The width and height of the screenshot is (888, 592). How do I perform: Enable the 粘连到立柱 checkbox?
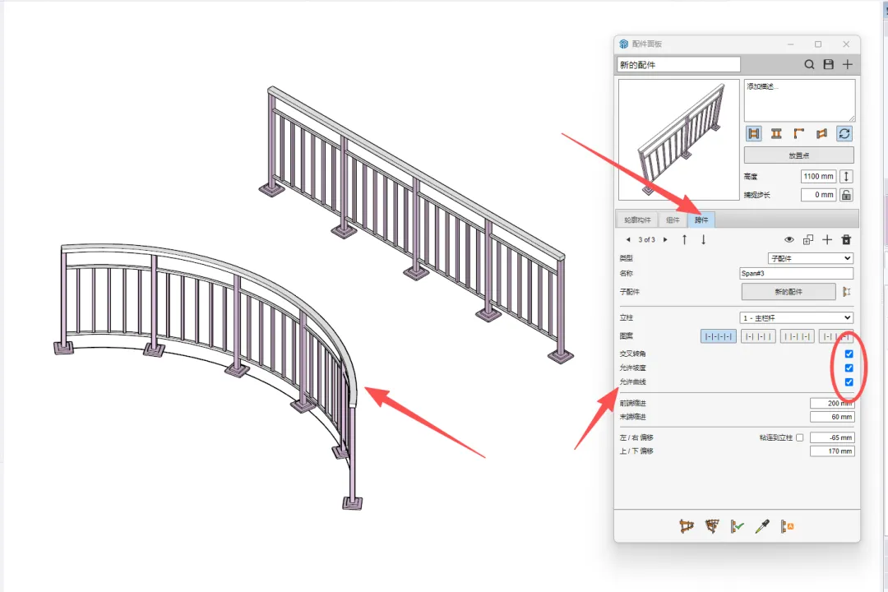800,437
